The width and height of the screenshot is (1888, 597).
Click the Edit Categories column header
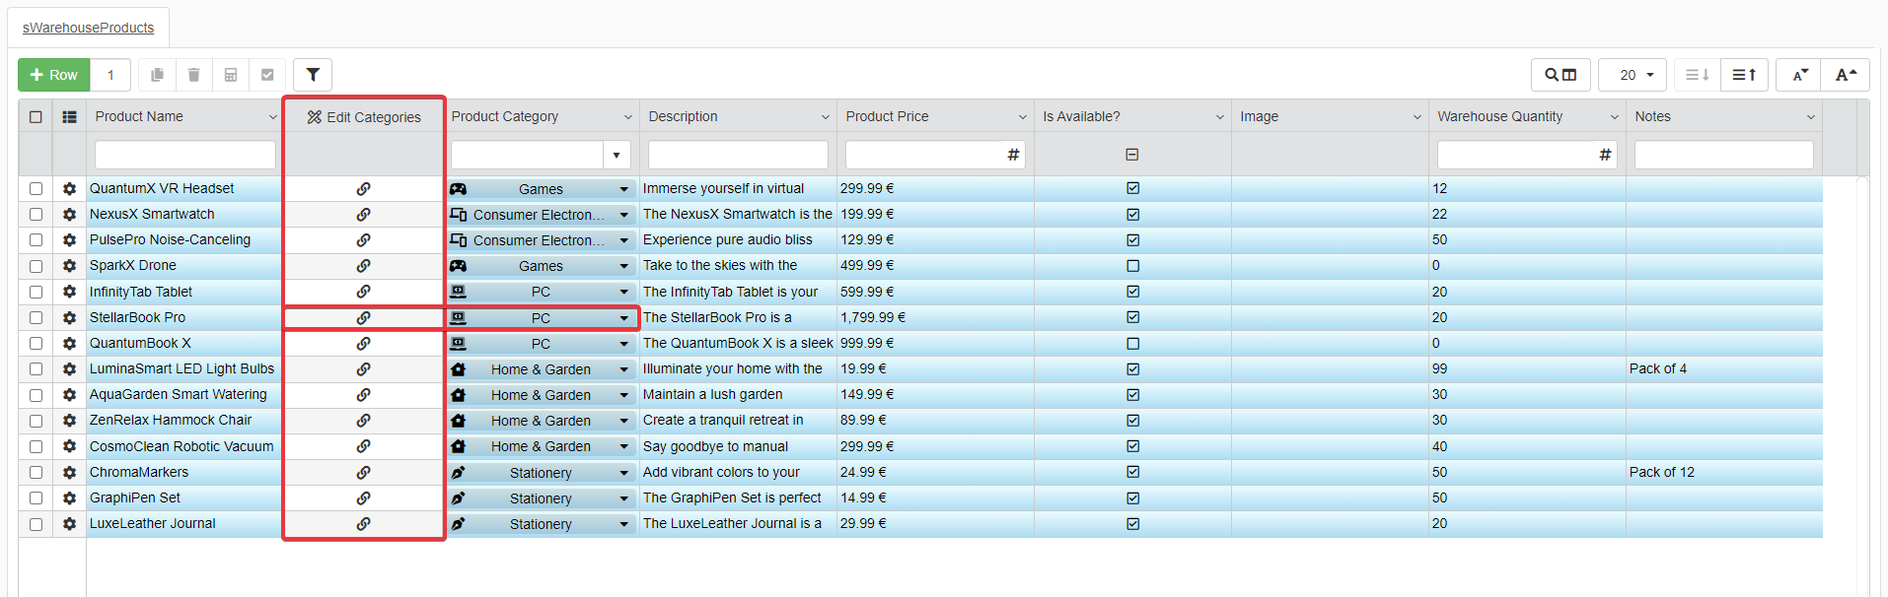364,117
